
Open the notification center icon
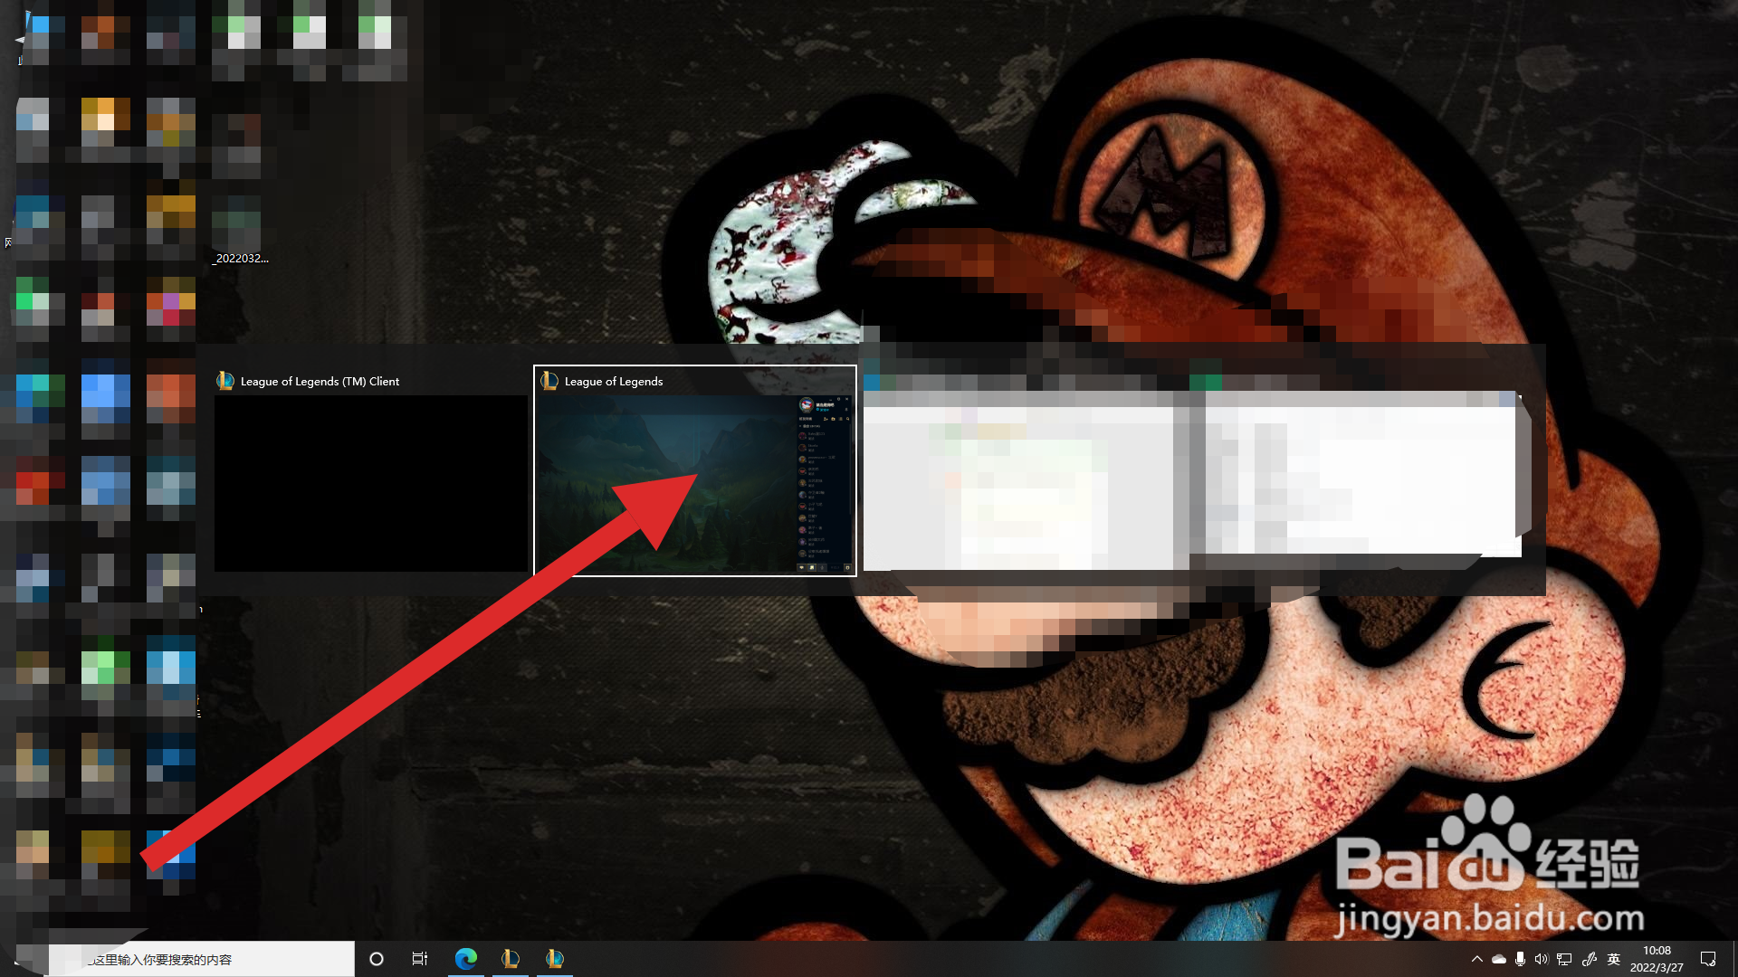click(1708, 959)
